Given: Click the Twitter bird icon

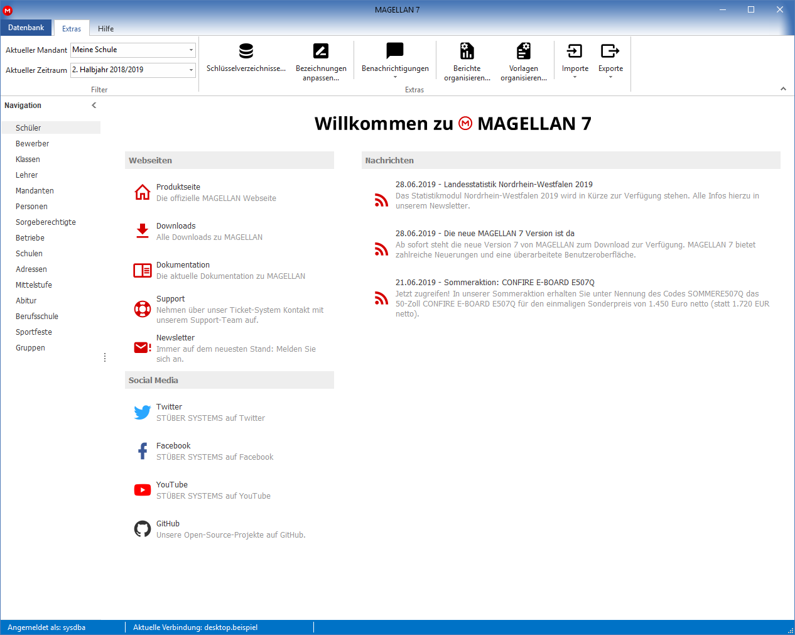Looking at the screenshot, I should 143,412.
